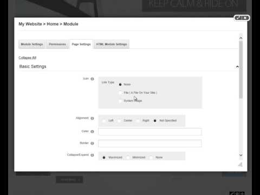Click the scrollbar down arrow
Image resolution: width=260 pixels, height=195 pixels.
click(240, 155)
